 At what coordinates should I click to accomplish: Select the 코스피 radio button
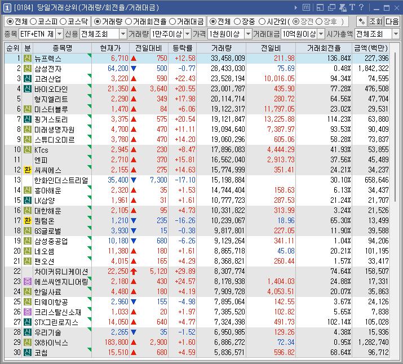[33, 21]
